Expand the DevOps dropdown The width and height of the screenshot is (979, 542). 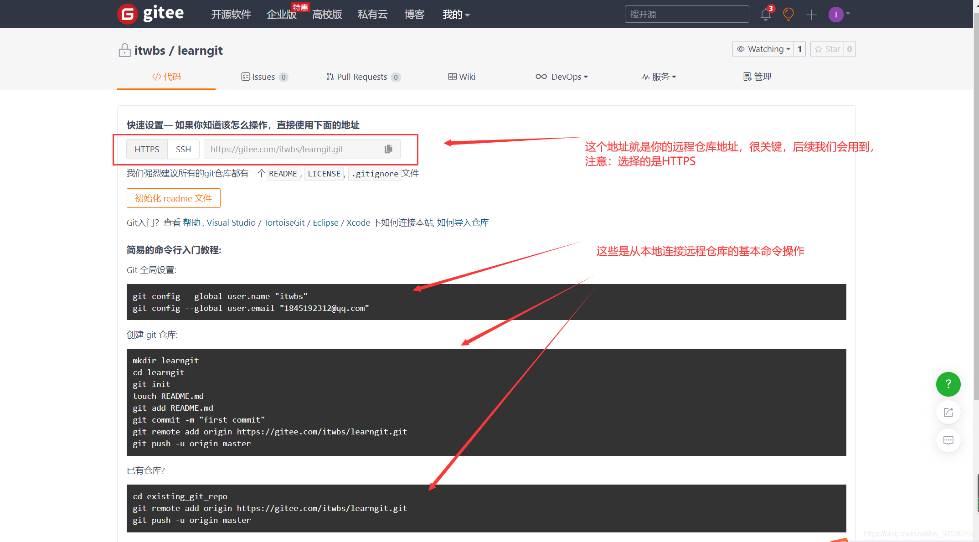[562, 77]
